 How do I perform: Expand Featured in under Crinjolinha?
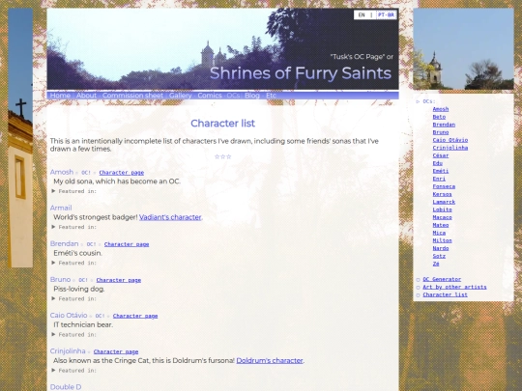point(73,371)
